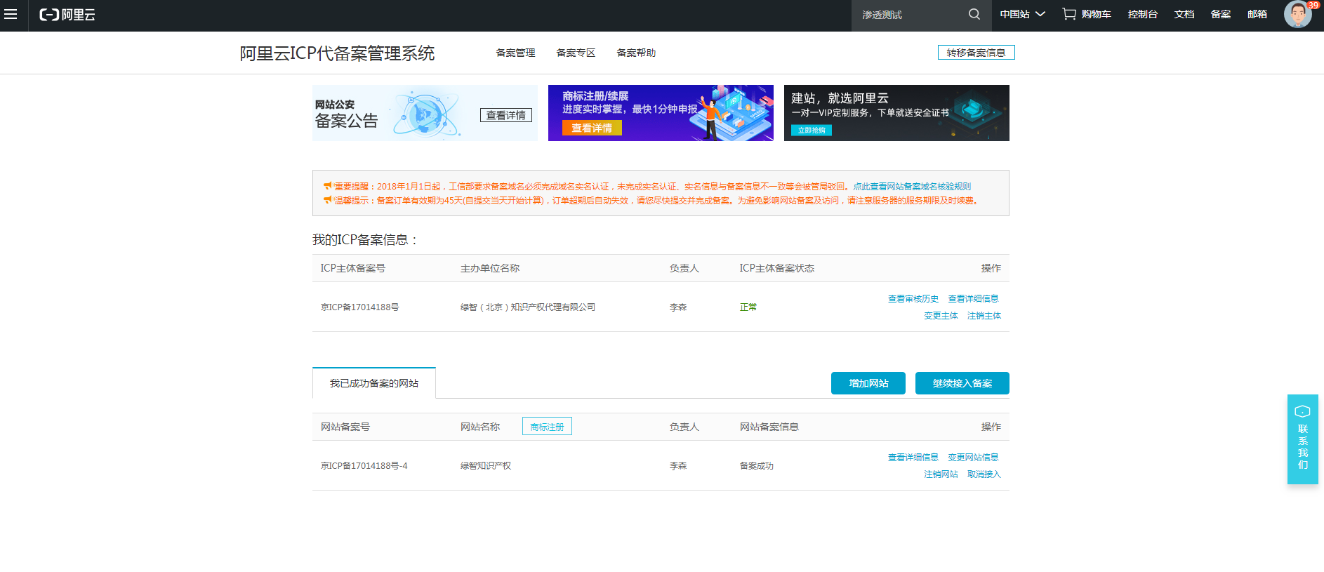This screenshot has height=572, width=1324.
Task: Click the 变更主体 link
Action: click(941, 316)
